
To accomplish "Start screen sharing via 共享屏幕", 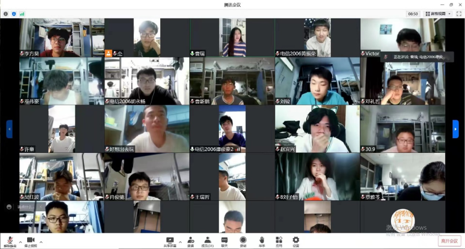I will (170, 242).
